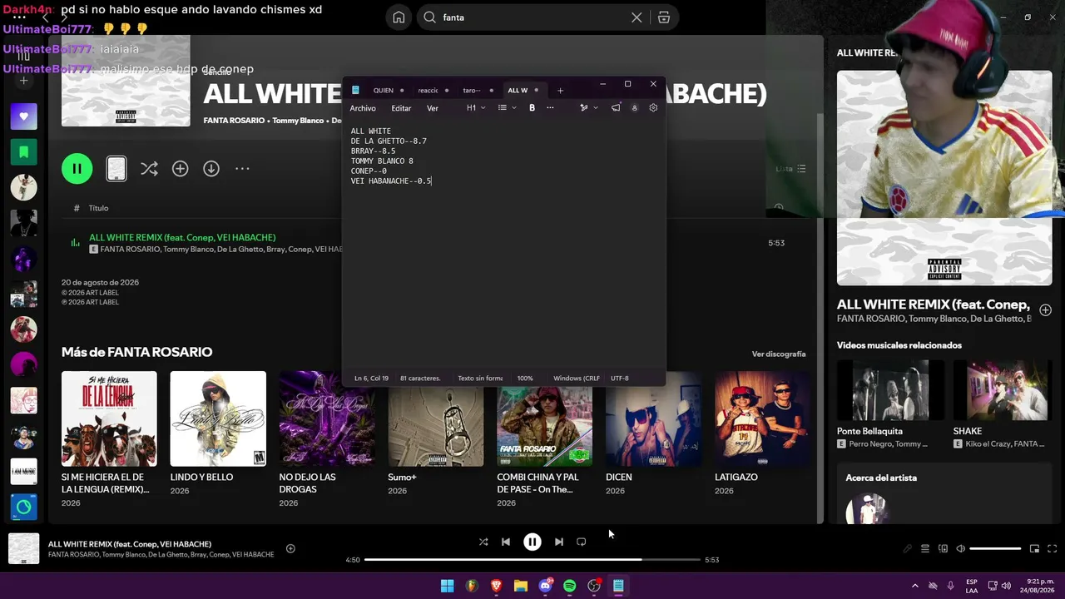1065x599 pixels.
Task: Toggle the lyrics microphone icon
Action: (908, 549)
